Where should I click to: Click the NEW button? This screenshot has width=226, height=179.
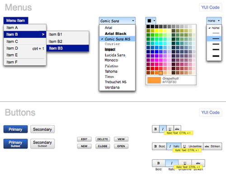(84, 146)
